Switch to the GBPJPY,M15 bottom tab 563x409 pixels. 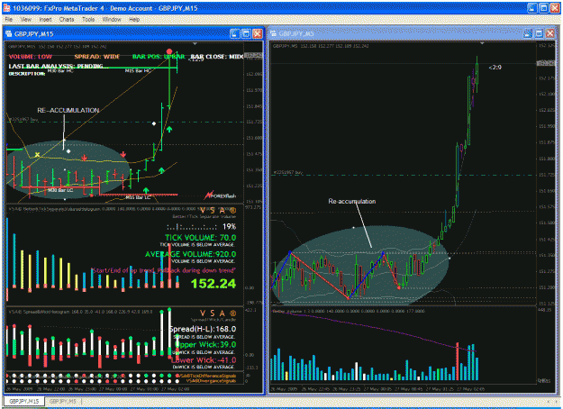[23, 401]
